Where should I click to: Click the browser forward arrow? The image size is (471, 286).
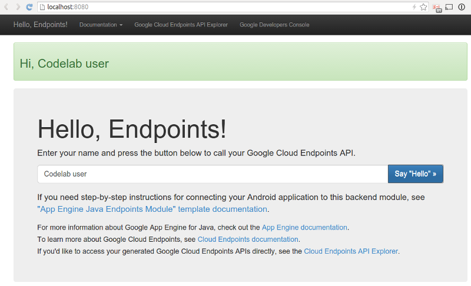pyautogui.click(x=18, y=6)
